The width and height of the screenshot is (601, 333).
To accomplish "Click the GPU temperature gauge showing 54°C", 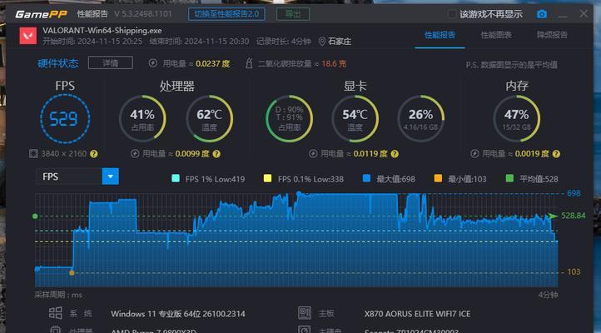I will click(355, 119).
